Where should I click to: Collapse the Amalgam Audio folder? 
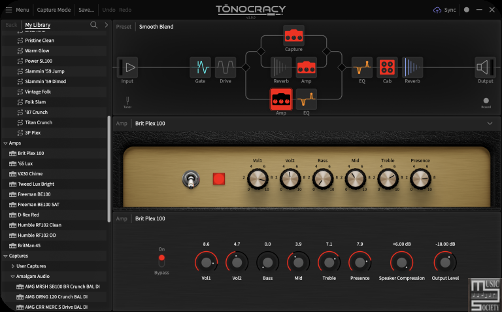coord(13,277)
